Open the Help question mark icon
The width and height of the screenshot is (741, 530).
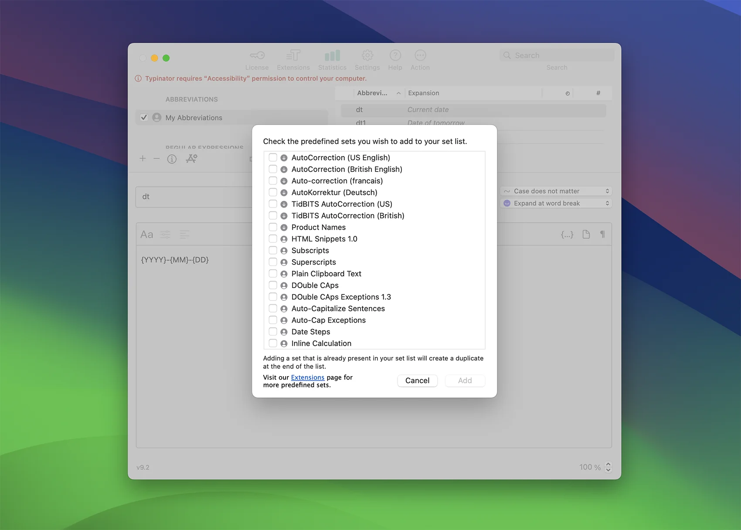(395, 55)
